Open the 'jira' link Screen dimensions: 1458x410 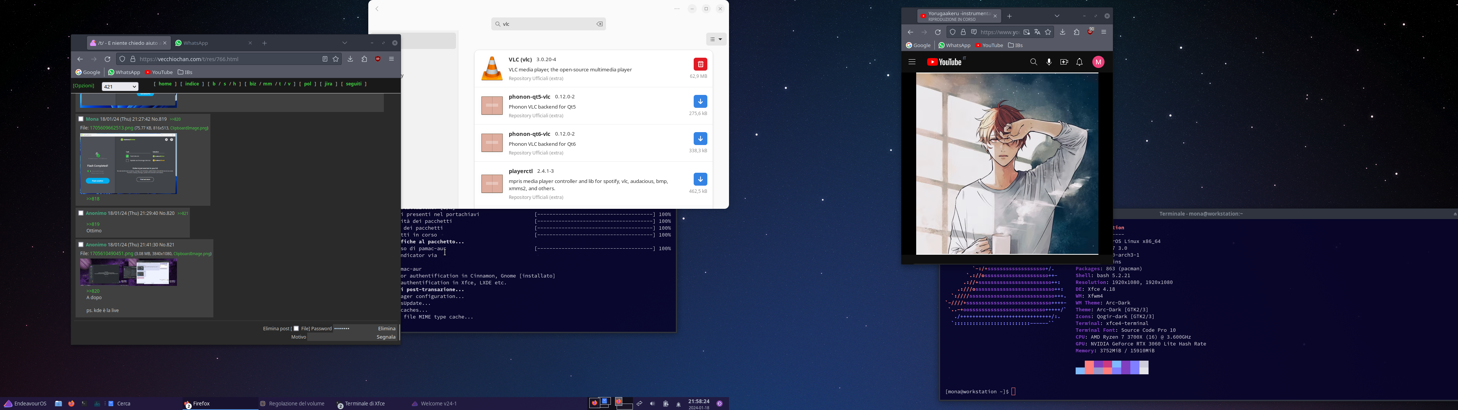(x=328, y=84)
